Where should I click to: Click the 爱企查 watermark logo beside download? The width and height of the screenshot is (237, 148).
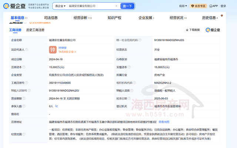click(213, 30)
